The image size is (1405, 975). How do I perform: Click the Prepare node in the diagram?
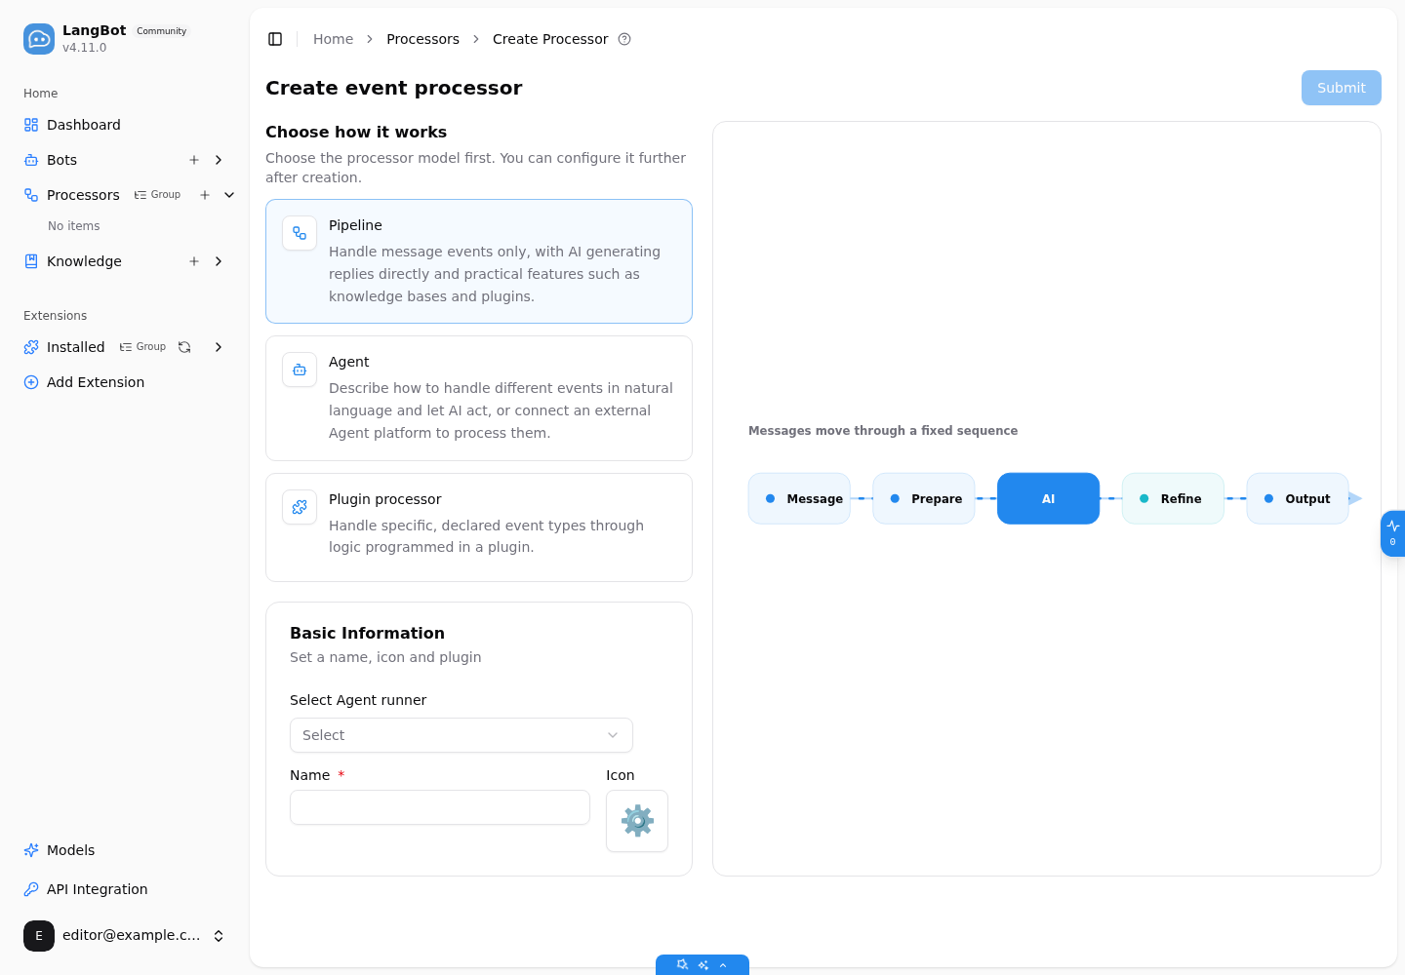pyautogui.click(x=924, y=498)
